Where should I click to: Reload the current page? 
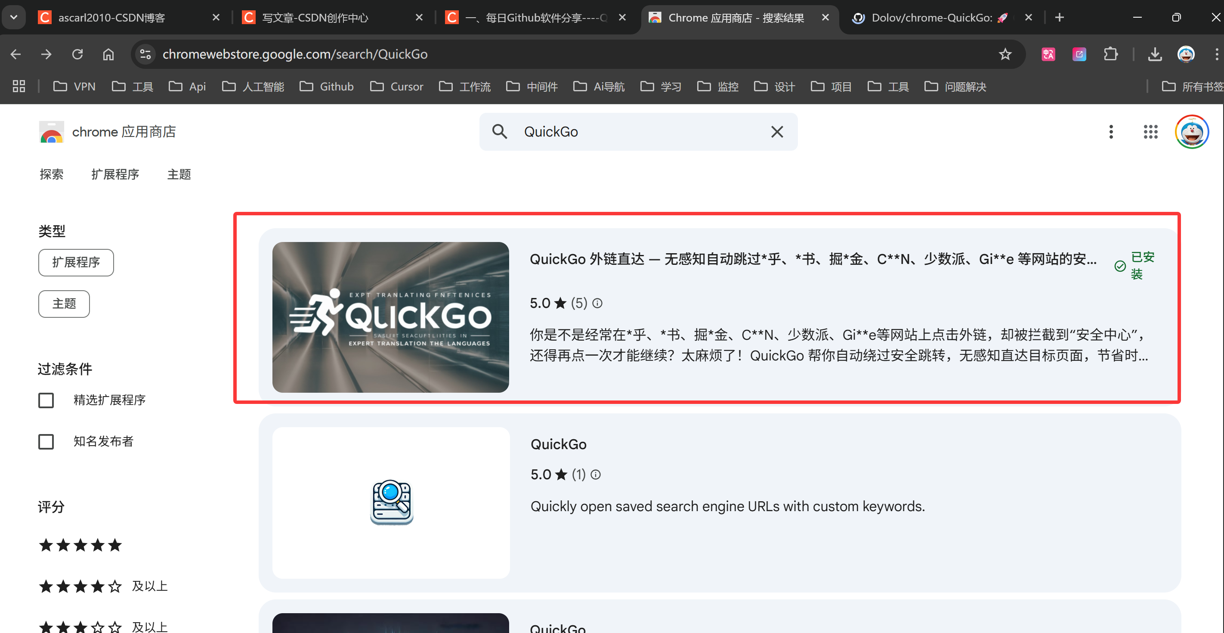pyautogui.click(x=77, y=54)
